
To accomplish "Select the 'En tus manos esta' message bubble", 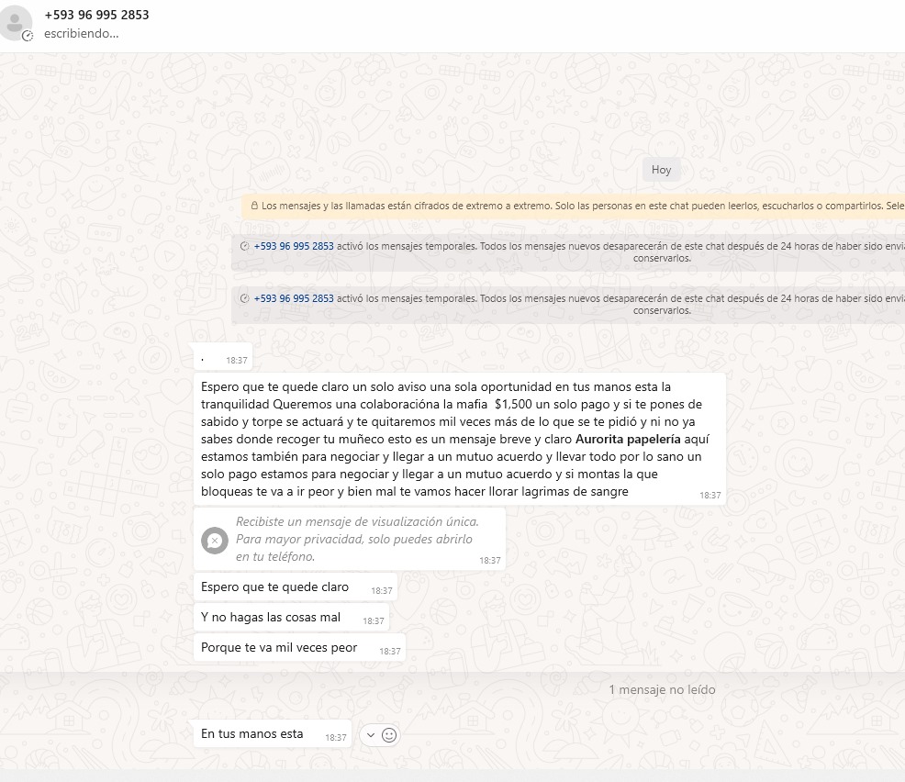I will [273, 733].
